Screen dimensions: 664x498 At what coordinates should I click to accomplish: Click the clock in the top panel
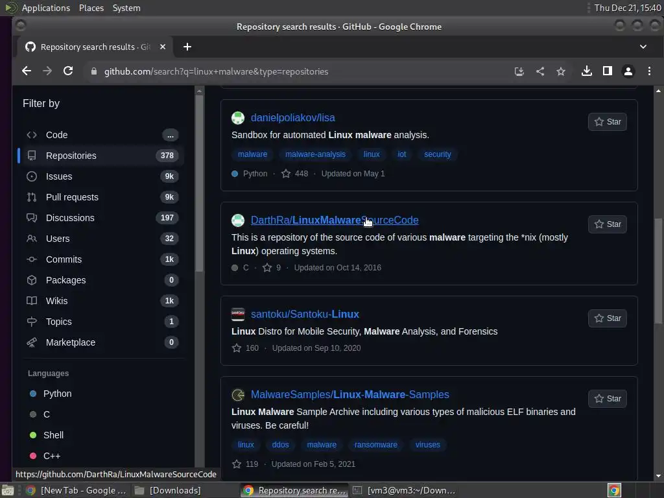click(x=628, y=8)
